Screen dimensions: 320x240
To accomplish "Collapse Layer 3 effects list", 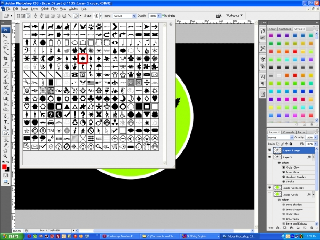I will [x=313, y=157].
